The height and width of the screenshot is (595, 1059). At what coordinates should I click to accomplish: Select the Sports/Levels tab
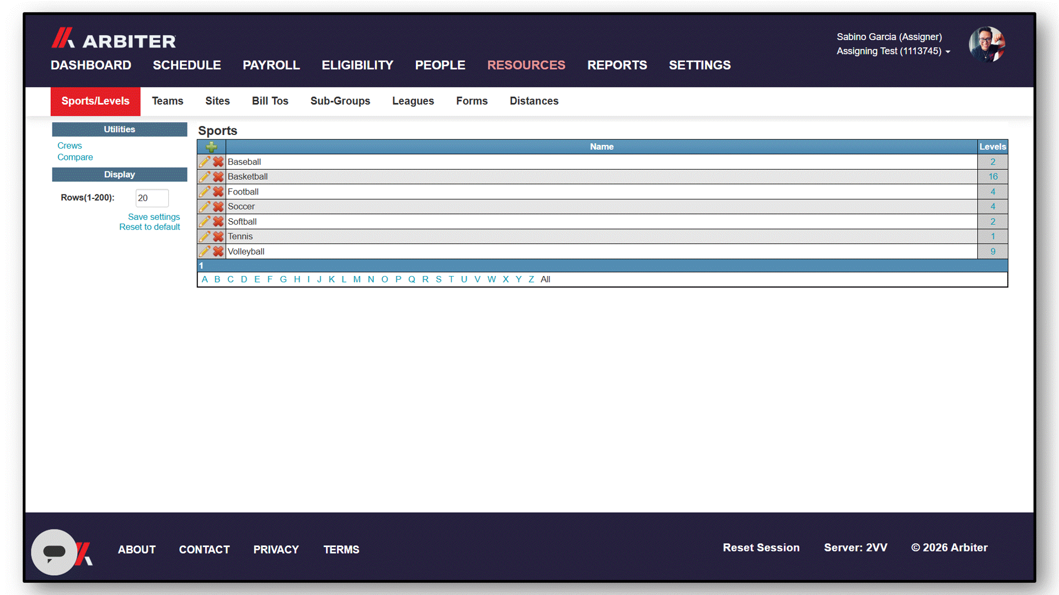pos(95,101)
